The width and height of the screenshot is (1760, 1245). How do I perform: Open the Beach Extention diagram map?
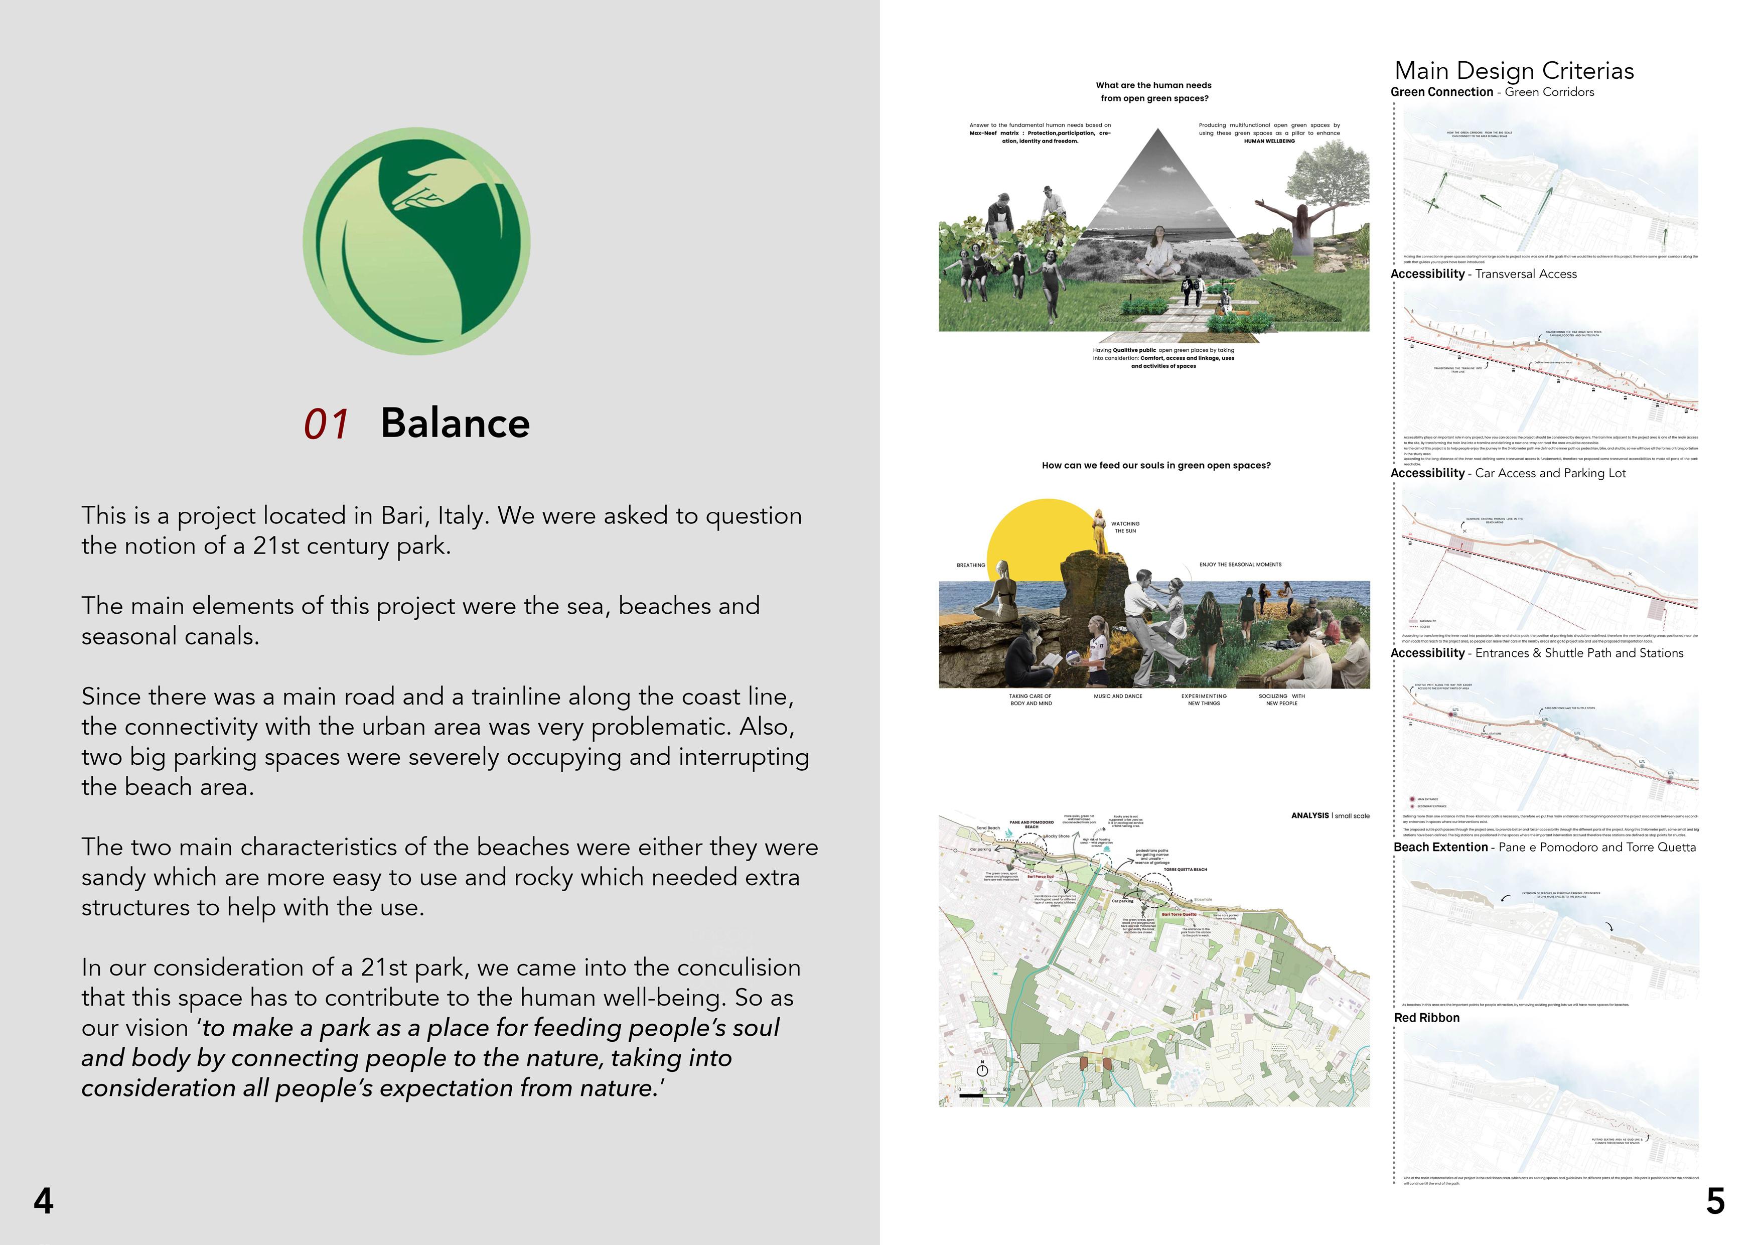pos(1550,928)
